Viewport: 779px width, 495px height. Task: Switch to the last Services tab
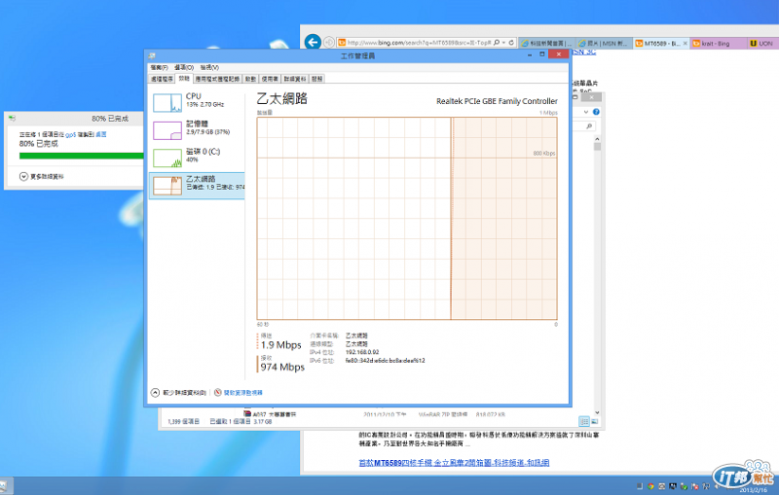tap(317, 79)
